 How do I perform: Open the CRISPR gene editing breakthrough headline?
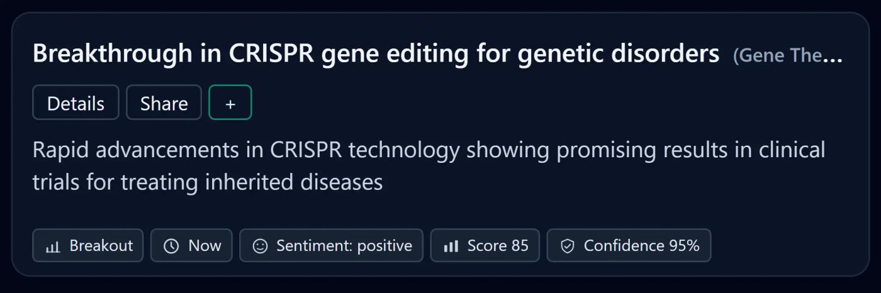coord(376,55)
